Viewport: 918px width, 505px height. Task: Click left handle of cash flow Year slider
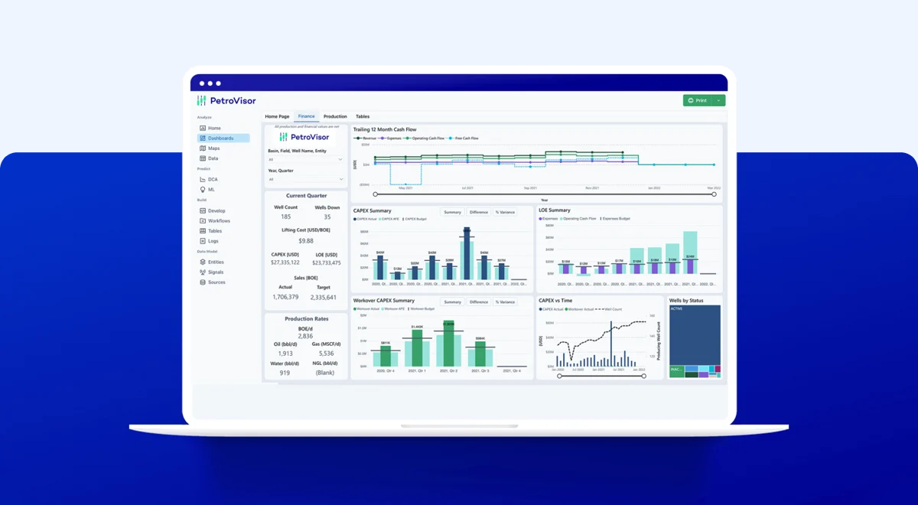pyautogui.click(x=375, y=194)
